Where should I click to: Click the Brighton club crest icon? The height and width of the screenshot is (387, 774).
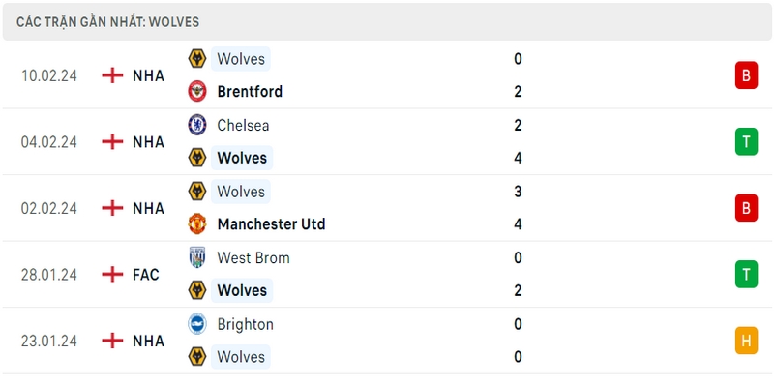pyautogui.click(x=197, y=324)
